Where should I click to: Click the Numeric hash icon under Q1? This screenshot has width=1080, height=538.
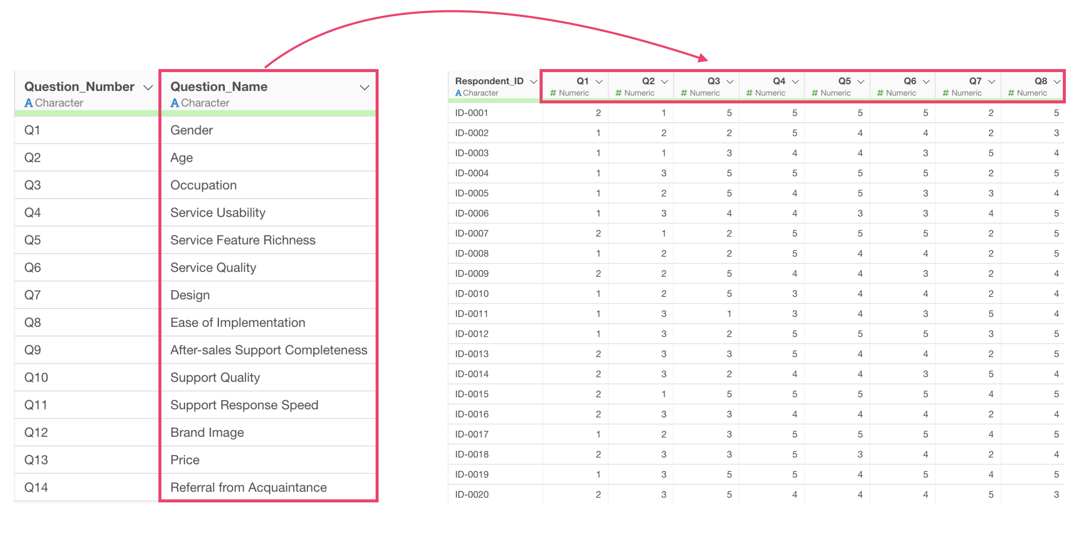pos(553,93)
